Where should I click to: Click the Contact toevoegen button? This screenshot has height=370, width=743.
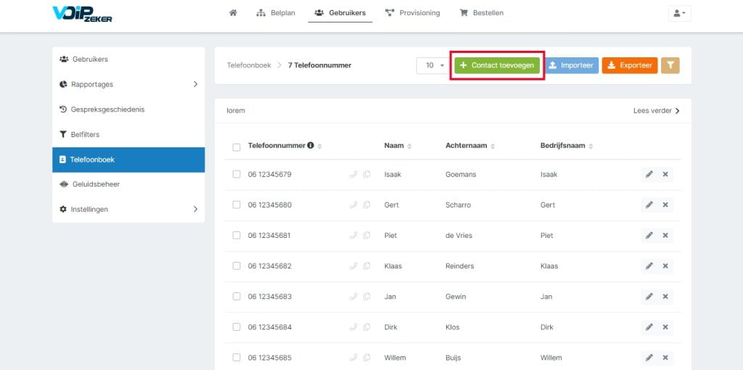(497, 65)
